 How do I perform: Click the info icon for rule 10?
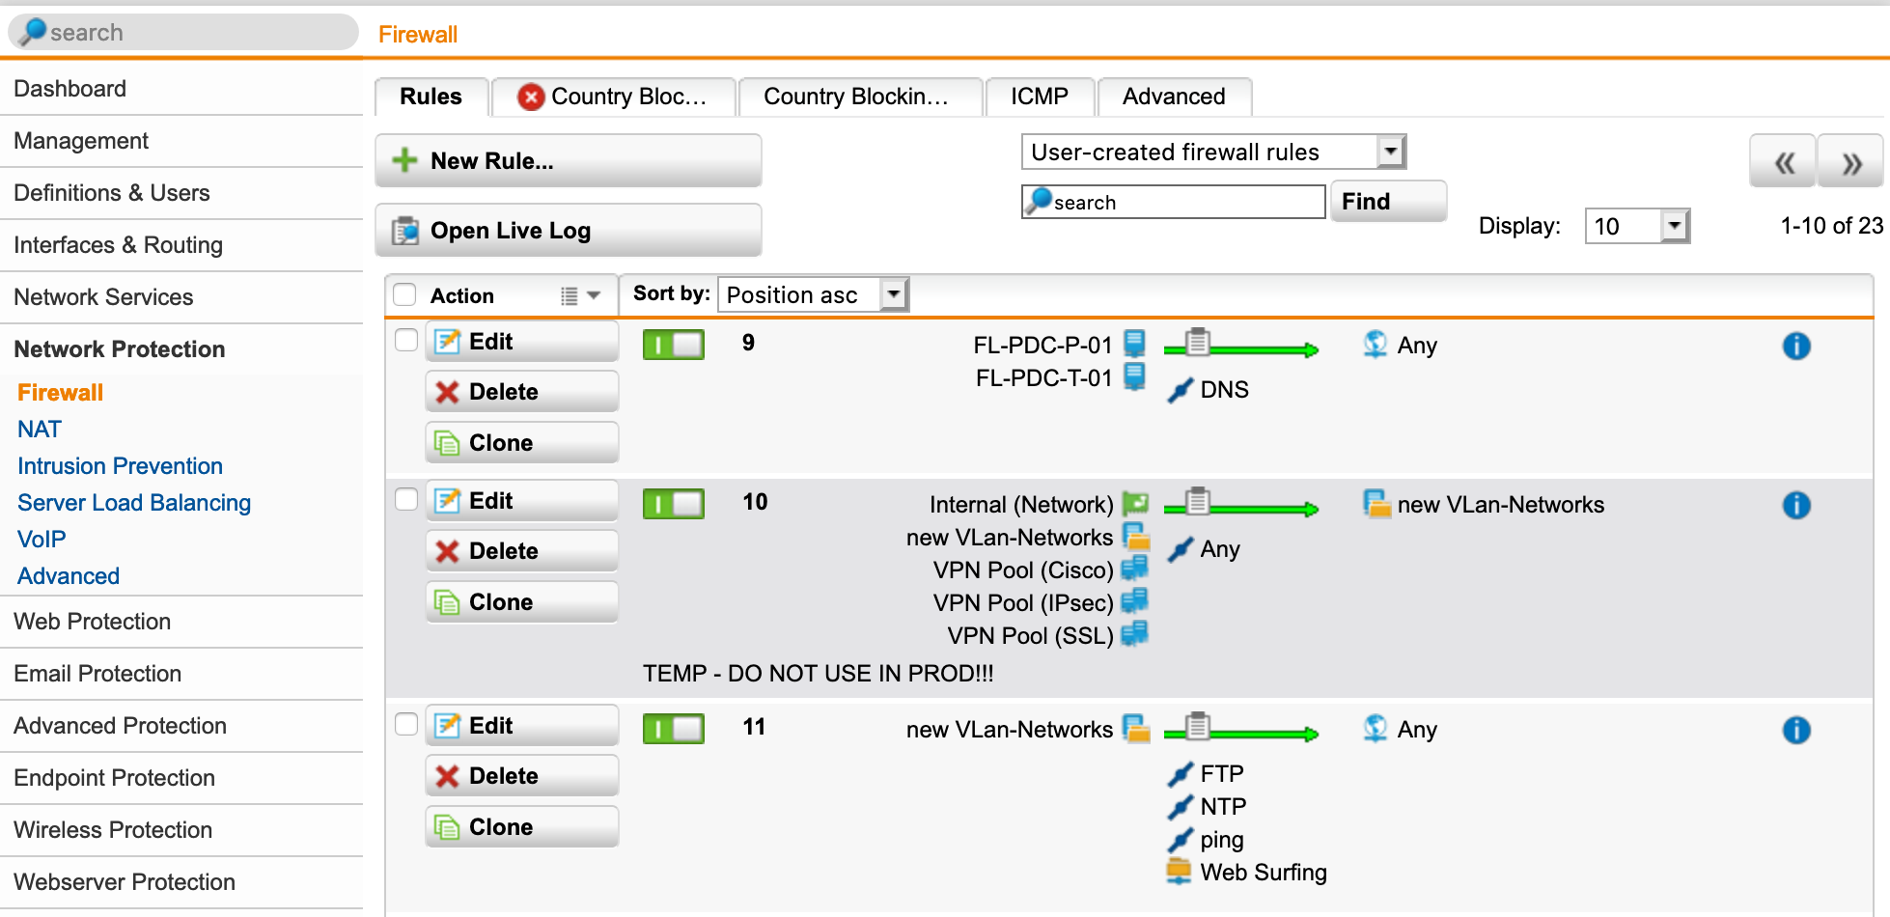(x=1795, y=505)
